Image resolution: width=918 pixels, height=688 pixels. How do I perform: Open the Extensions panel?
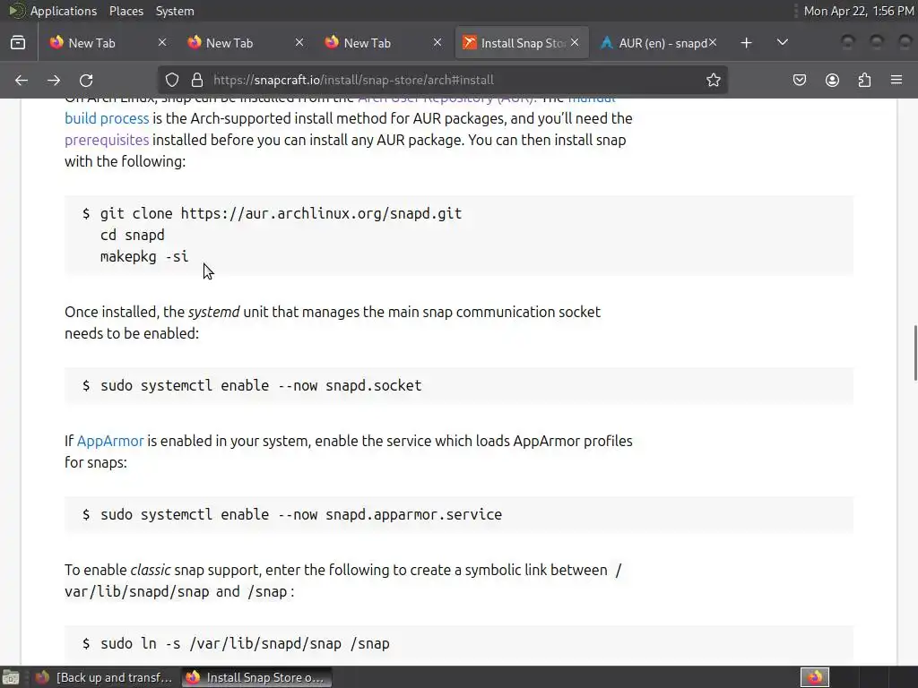pyautogui.click(x=864, y=80)
